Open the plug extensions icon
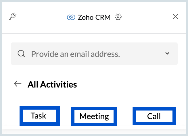 (13, 16)
